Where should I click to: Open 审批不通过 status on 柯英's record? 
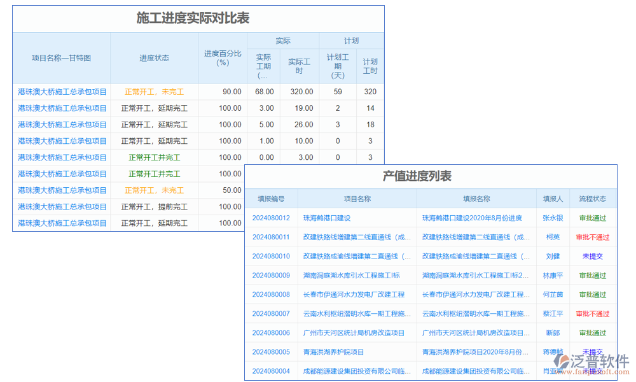593,236
